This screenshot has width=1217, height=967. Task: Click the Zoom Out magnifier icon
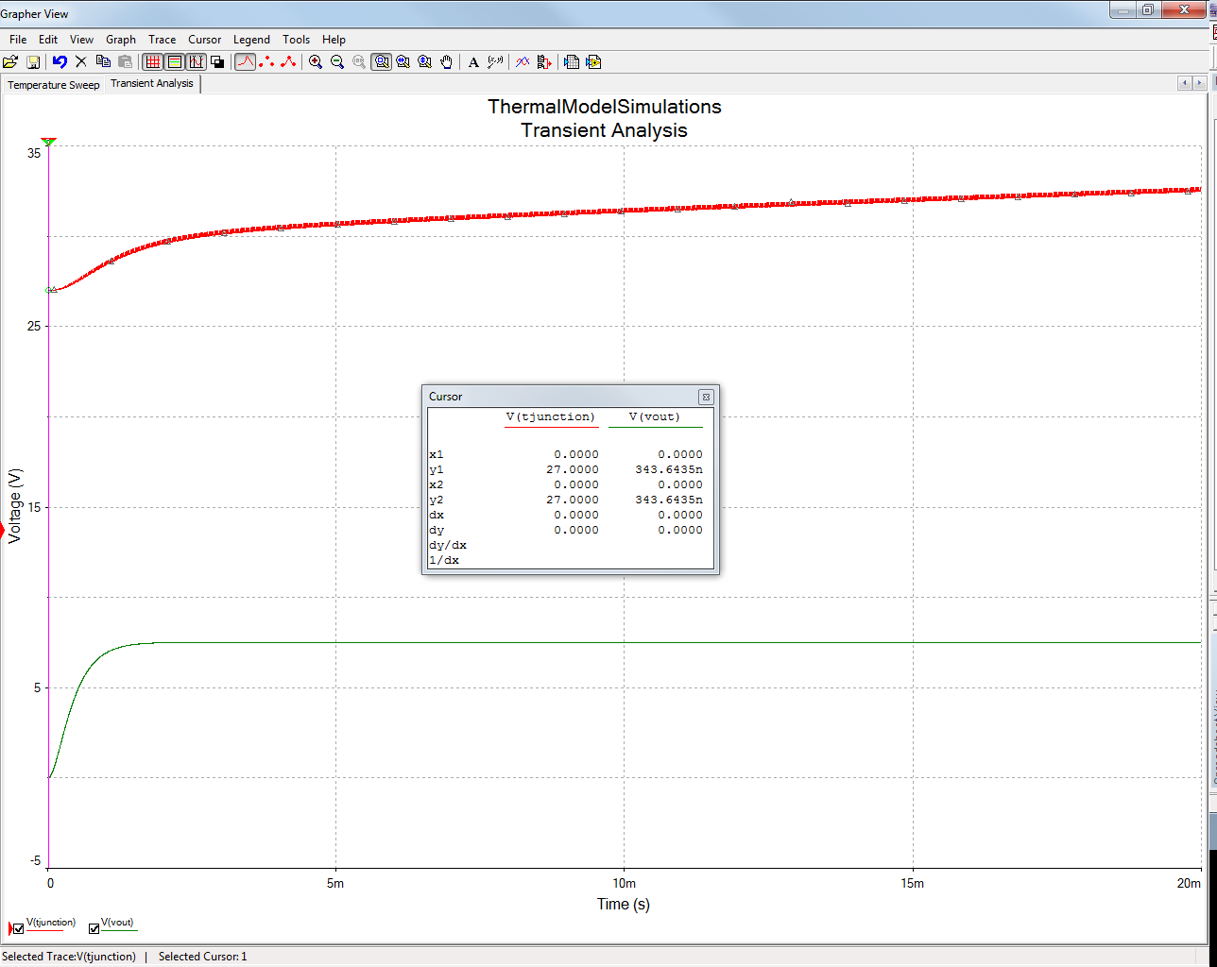pos(337,62)
